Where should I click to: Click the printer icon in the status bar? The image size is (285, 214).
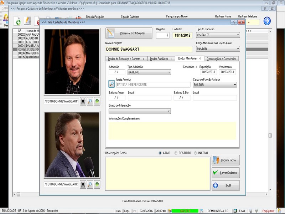[x=250, y=211]
